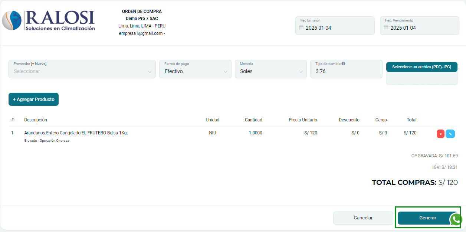
Task: Click the Fec Emisión calendar icon
Action: (x=301, y=28)
